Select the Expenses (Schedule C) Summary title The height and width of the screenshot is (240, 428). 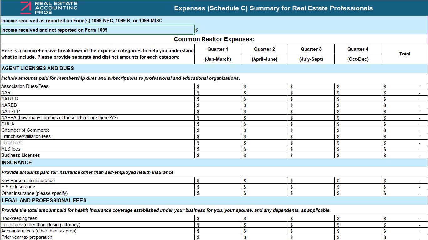coord(273,8)
